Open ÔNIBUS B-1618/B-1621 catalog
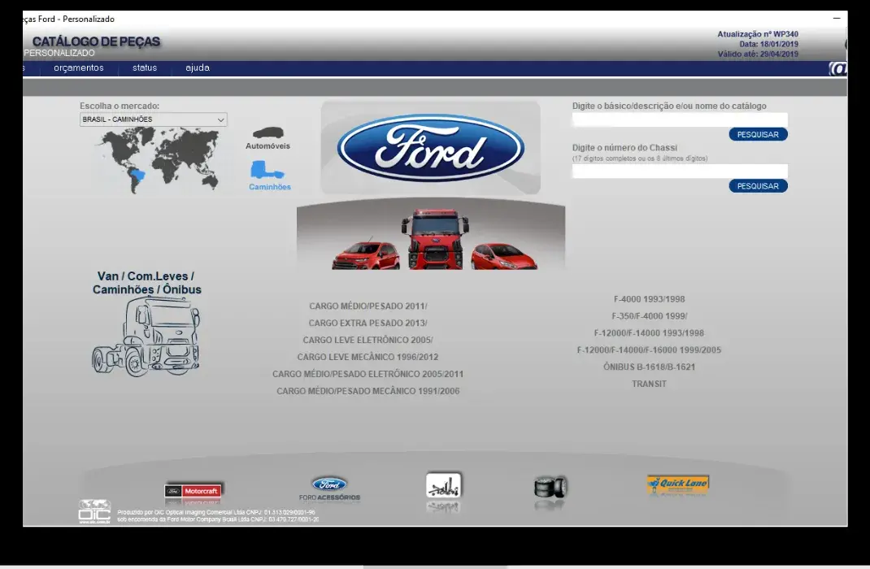The height and width of the screenshot is (569, 870). (649, 367)
